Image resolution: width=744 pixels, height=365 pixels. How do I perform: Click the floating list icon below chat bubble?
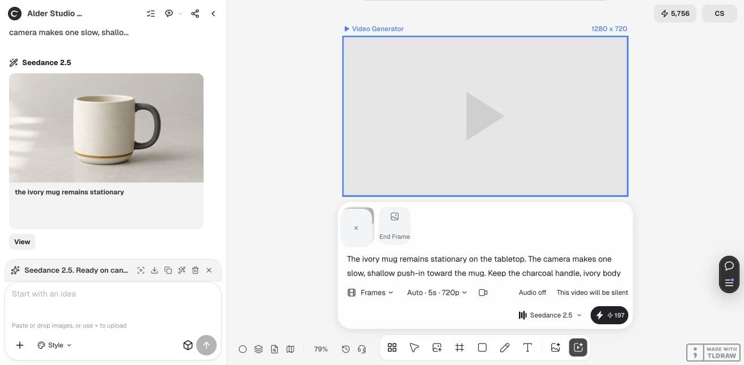729,283
